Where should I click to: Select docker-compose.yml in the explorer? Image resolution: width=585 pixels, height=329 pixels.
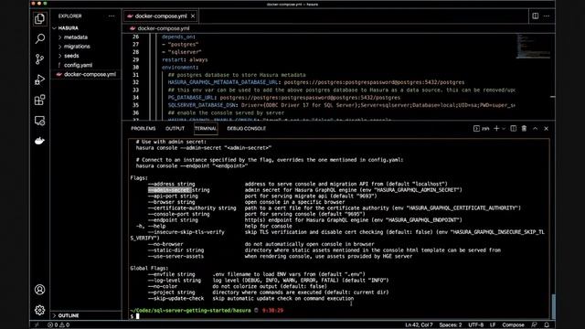click(90, 74)
